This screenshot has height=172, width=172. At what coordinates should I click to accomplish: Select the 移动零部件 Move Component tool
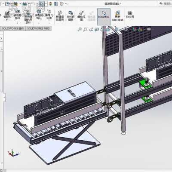[x=17, y=15]
